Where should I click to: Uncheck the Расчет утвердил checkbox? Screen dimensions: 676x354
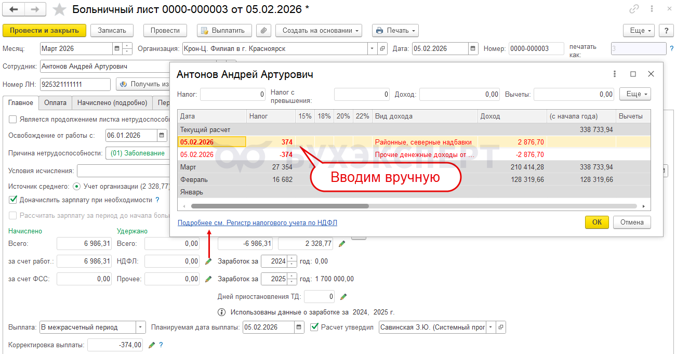[314, 327]
